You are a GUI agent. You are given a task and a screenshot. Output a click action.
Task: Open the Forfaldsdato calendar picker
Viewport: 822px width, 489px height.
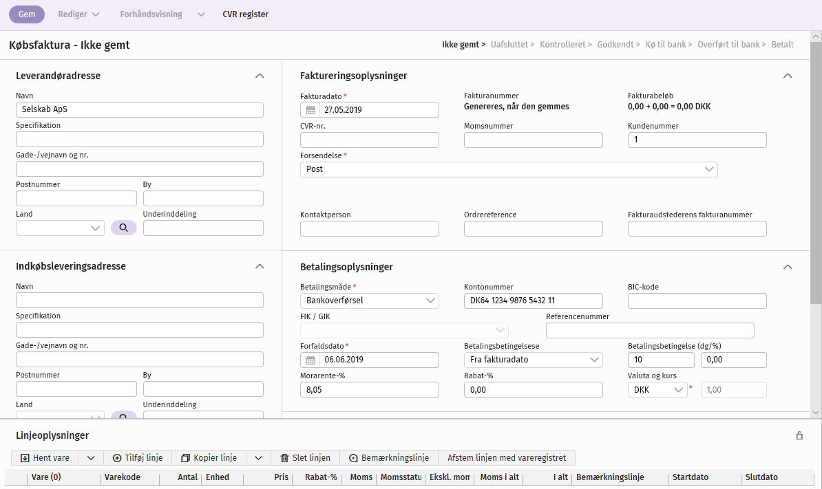pos(310,360)
